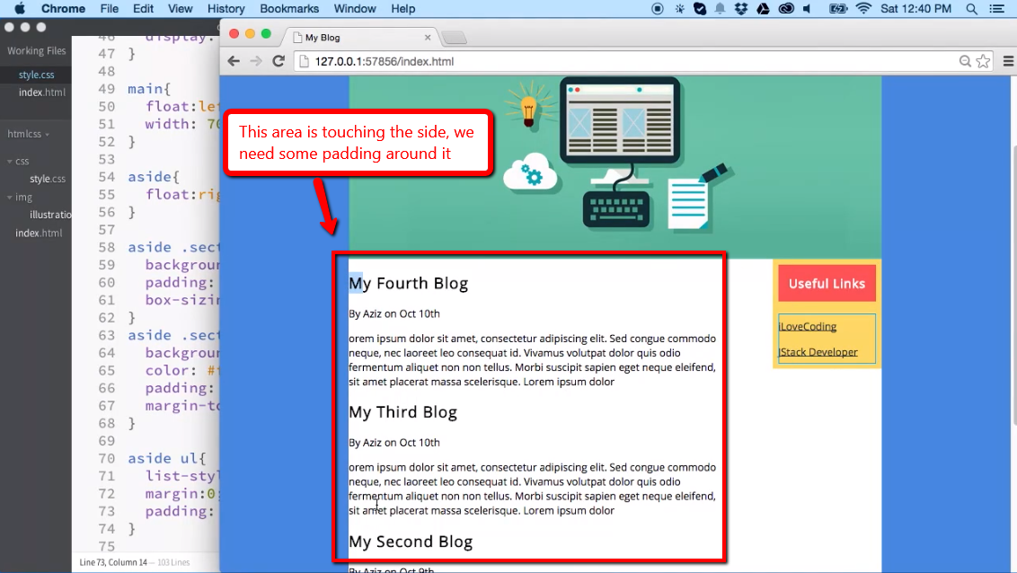Click the magnifier zoom icon in the address bar
Viewport: 1017px width, 573px height.
click(x=964, y=61)
